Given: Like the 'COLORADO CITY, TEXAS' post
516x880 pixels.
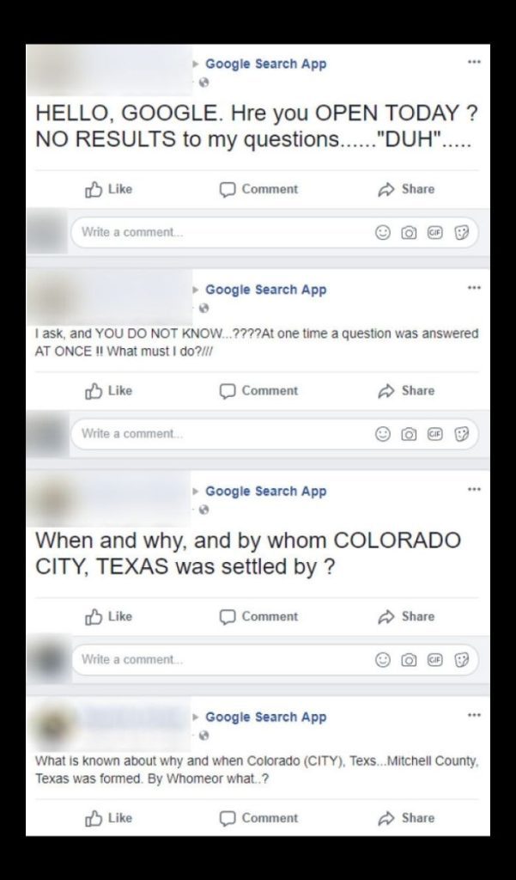Looking at the screenshot, I should point(109,616).
